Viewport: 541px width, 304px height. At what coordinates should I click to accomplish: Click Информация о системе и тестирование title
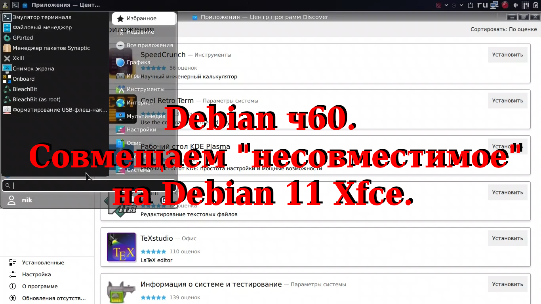pos(211,284)
